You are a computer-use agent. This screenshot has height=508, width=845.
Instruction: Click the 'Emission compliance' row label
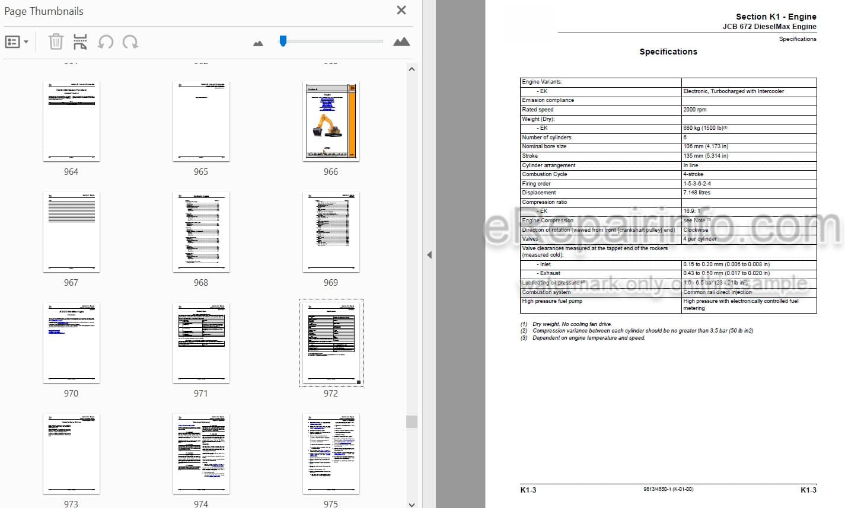tap(547, 100)
